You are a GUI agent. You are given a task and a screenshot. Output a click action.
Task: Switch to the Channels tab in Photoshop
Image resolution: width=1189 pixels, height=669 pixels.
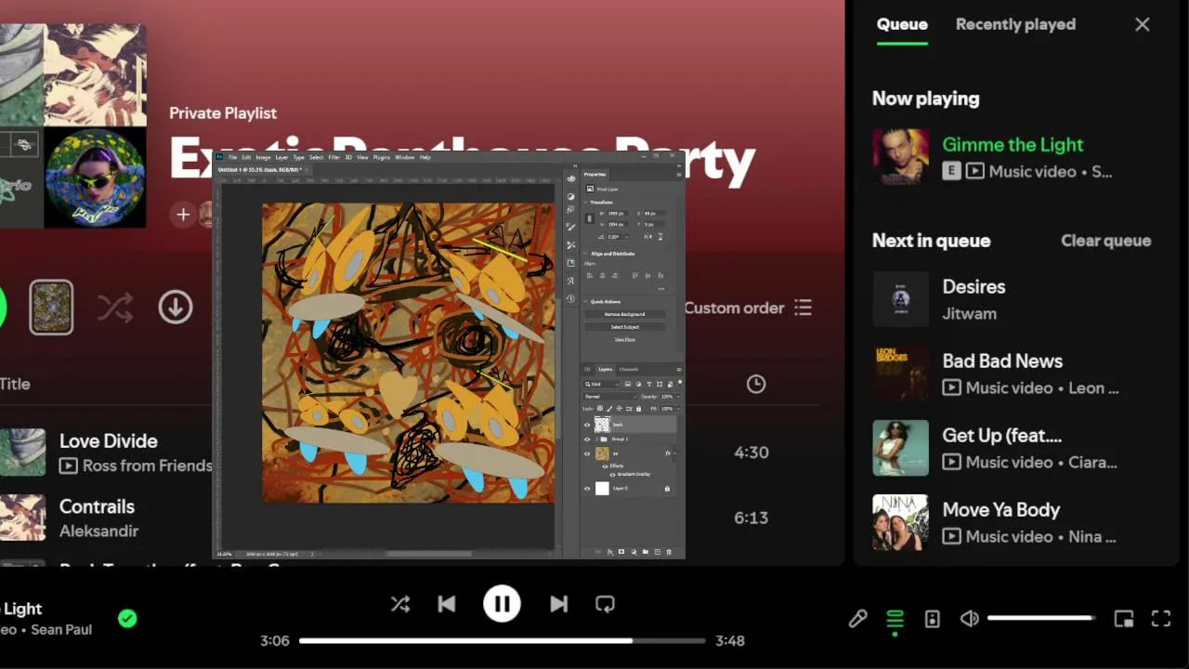coord(629,370)
